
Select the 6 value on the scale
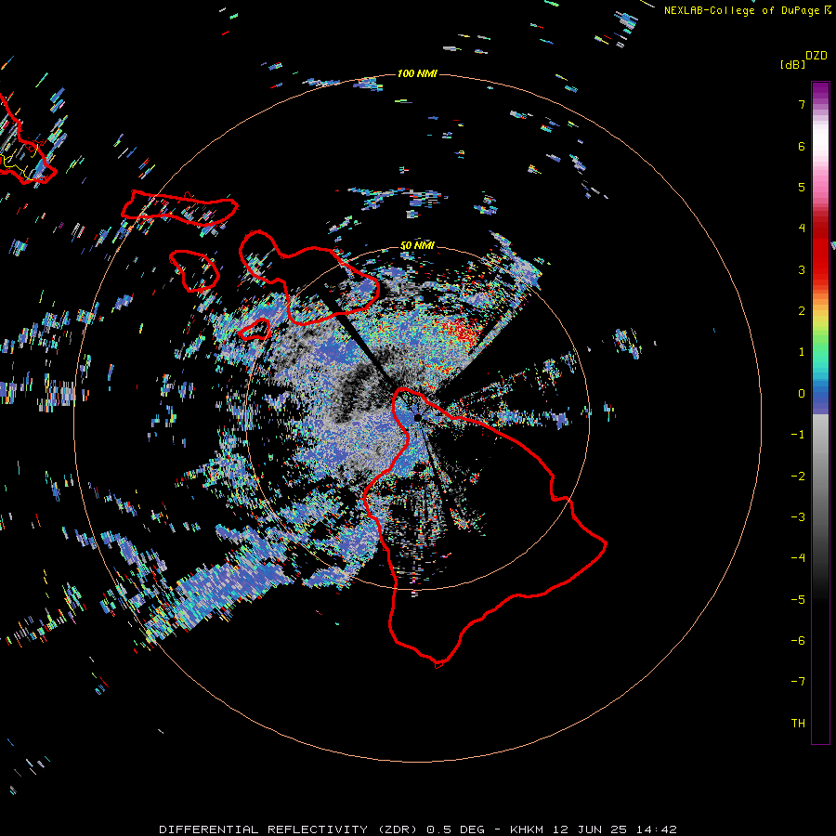(802, 146)
